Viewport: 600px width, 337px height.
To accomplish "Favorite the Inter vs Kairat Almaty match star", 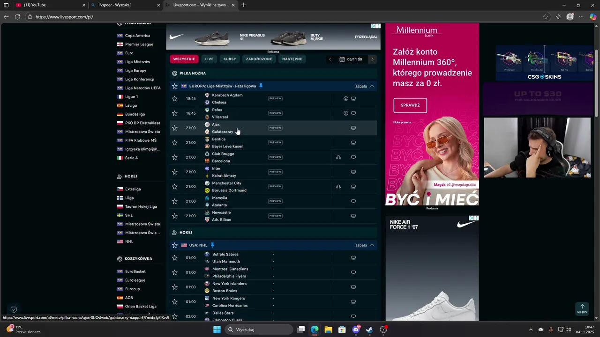I will tap(175, 172).
